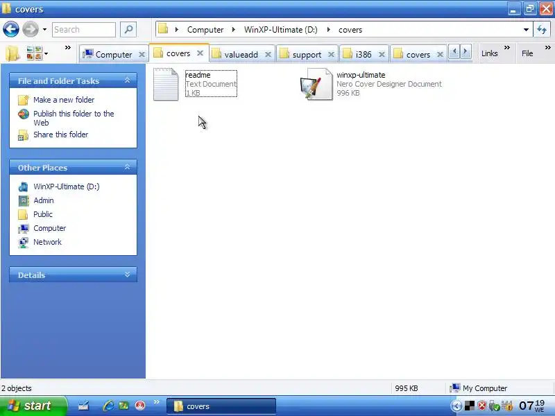
Task: Open Public folder in Other Places
Action: [43, 214]
